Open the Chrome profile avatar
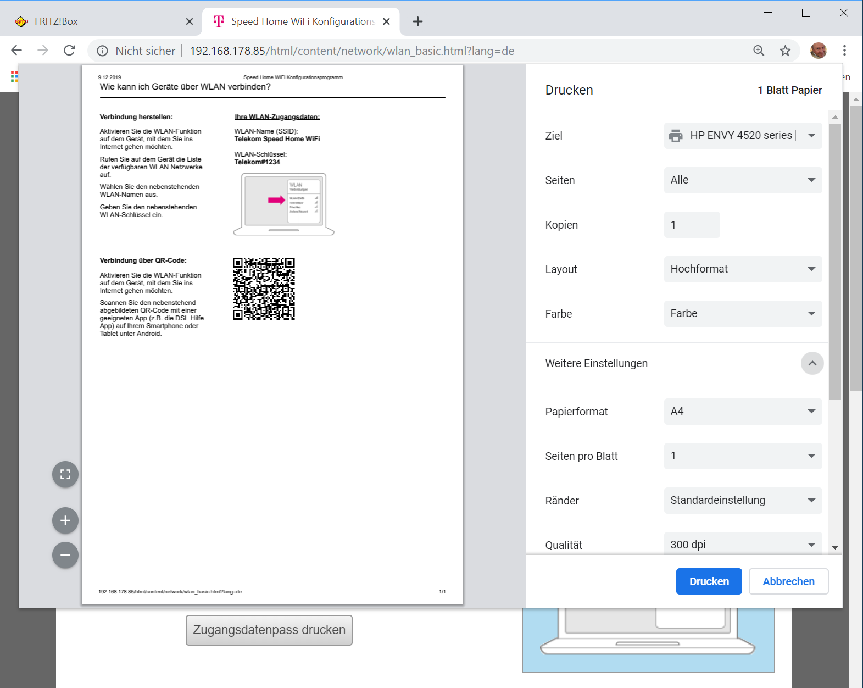Image resolution: width=863 pixels, height=688 pixels. tap(818, 51)
